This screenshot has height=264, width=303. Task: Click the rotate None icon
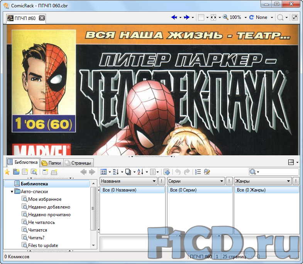(x=251, y=17)
